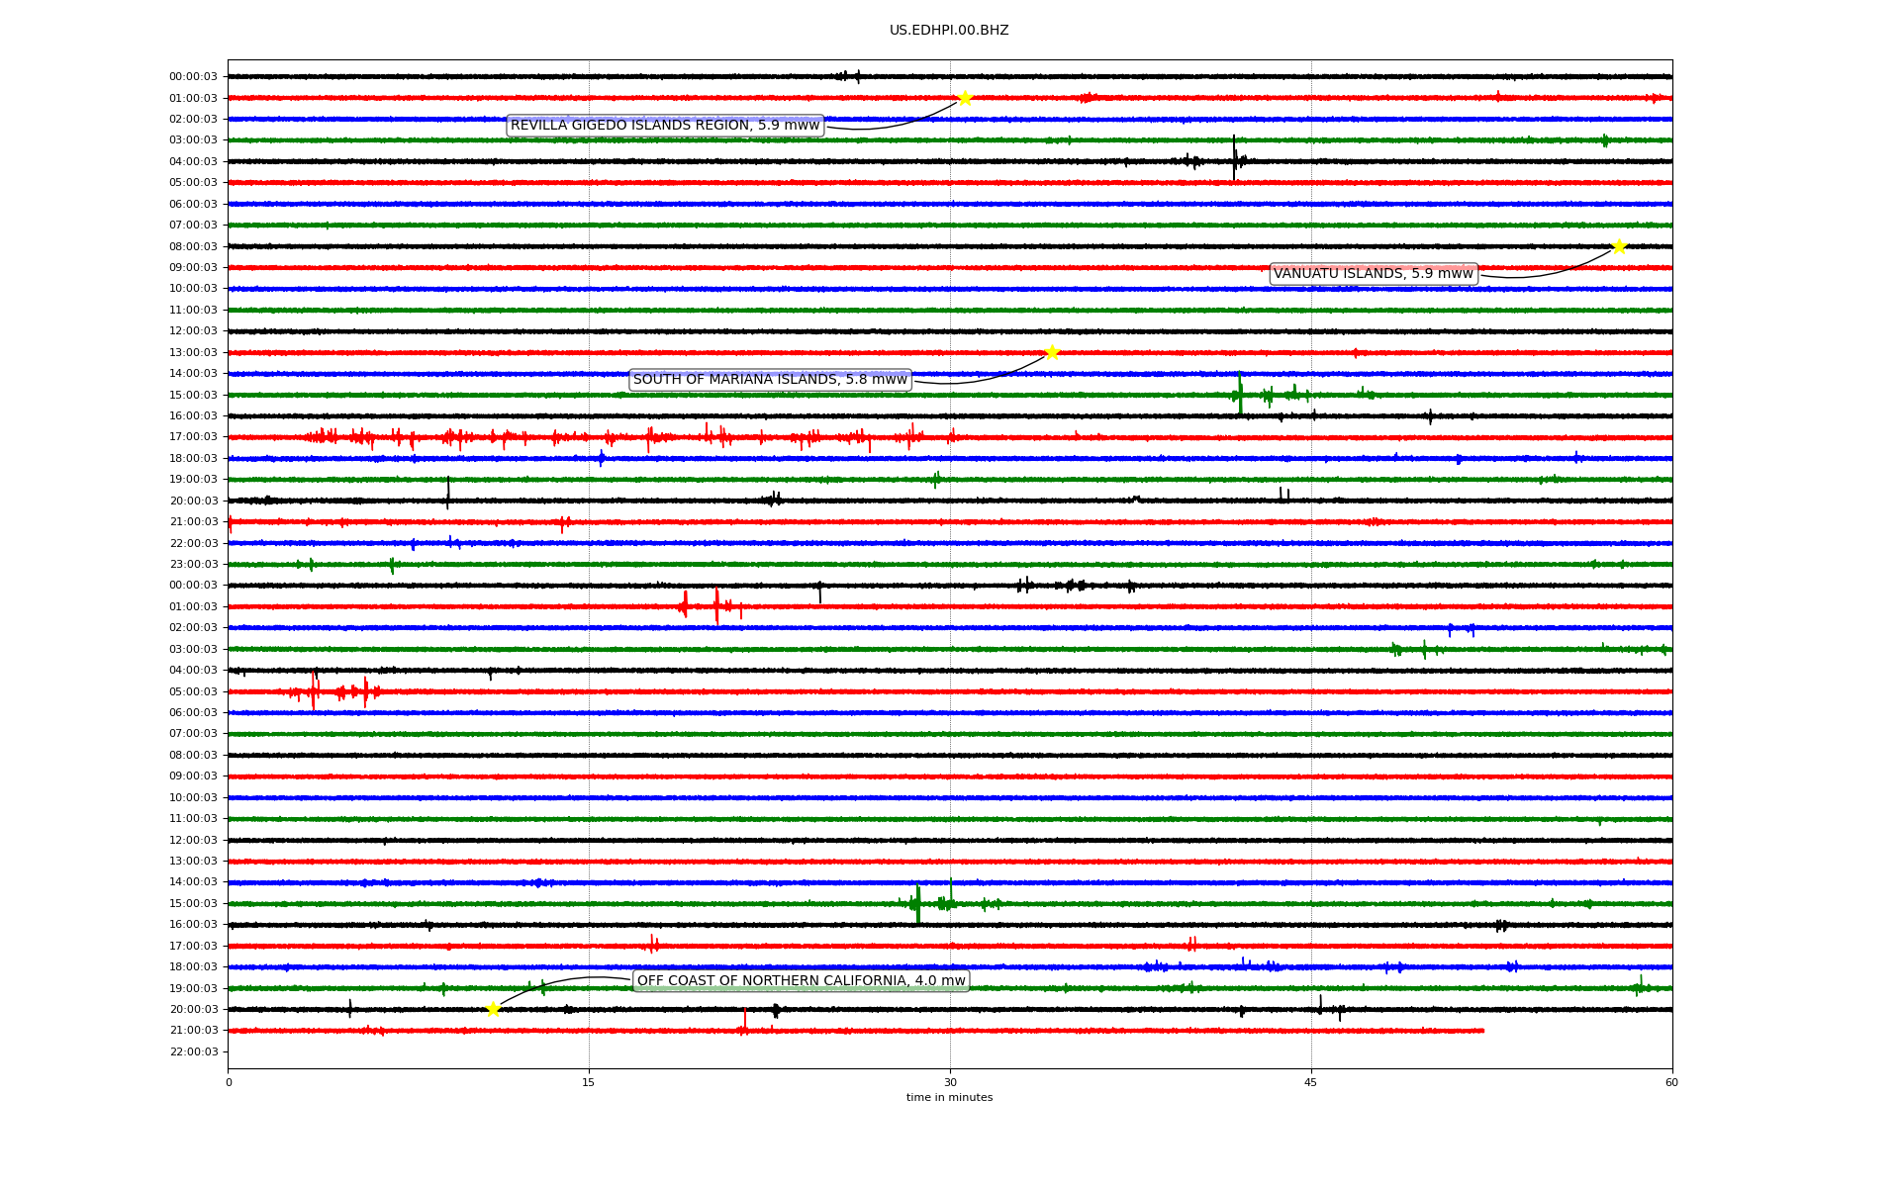
Task: Click the plot title US.EDHPI.00.BHZ
Action: tap(949, 31)
